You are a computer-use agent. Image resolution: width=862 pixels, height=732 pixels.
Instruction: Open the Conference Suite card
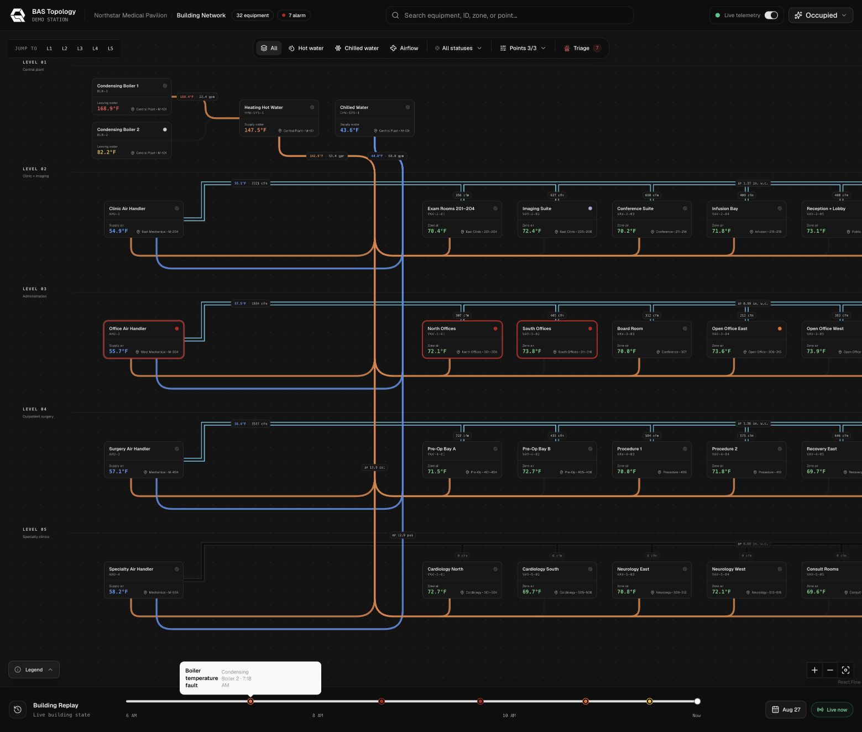(652, 219)
